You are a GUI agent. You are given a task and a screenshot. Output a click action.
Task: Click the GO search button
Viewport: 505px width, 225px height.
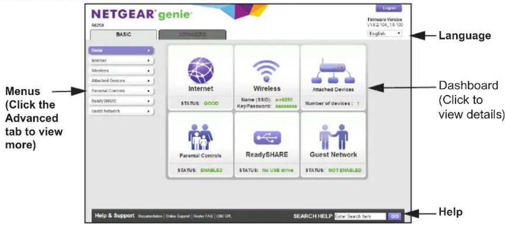click(x=395, y=216)
